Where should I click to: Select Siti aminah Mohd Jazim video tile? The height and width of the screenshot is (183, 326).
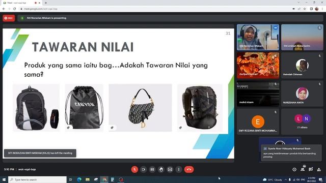point(302,37)
